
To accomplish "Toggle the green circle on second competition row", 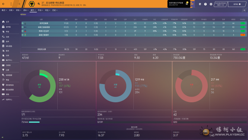I will (x=23, y=27).
